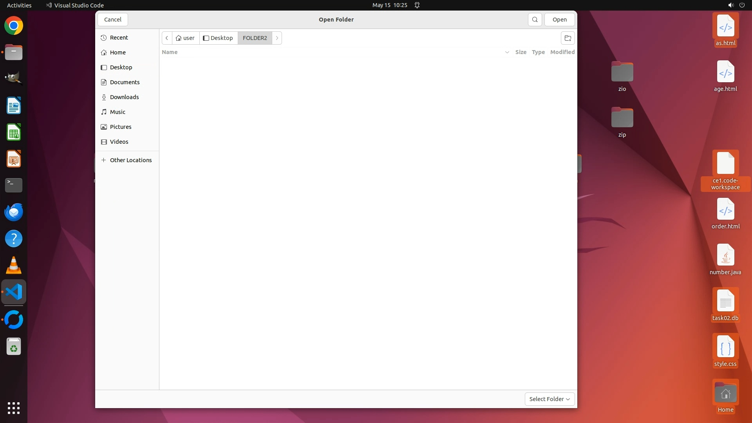This screenshot has height=423, width=752.
Task: Go to Recent in the sidebar
Action: coord(119,38)
